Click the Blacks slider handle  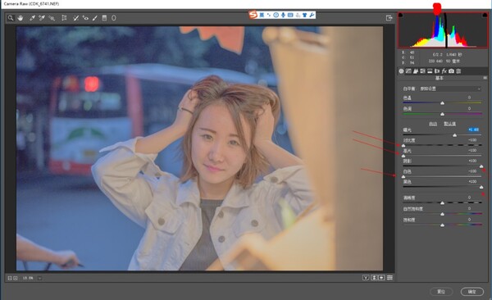(x=481, y=187)
